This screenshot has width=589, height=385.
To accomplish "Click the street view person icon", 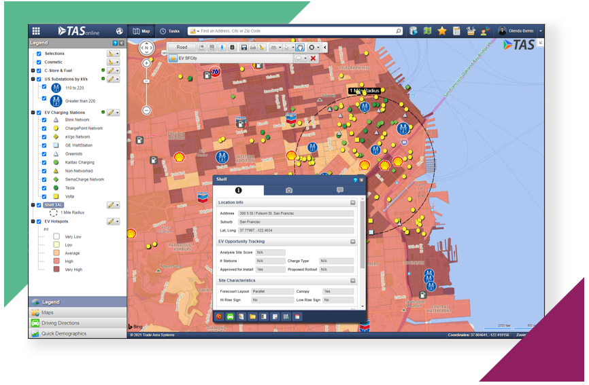I will click(x=222, y=48).
